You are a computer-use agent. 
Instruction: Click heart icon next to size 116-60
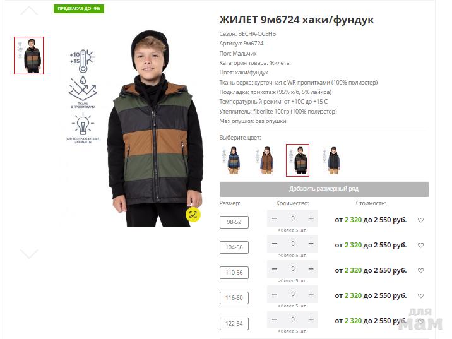tap(420, 296)
